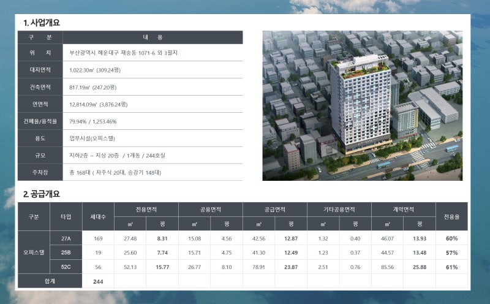Click the '25.88' contract pyeong cell
The image size is (490, 304).
(420, 267)
